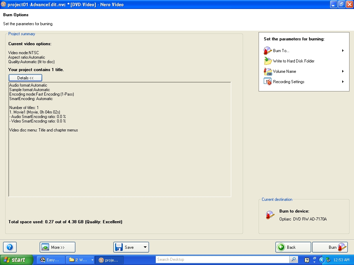Click 'SmartEncoding: Automatic' line

(31, 99)
